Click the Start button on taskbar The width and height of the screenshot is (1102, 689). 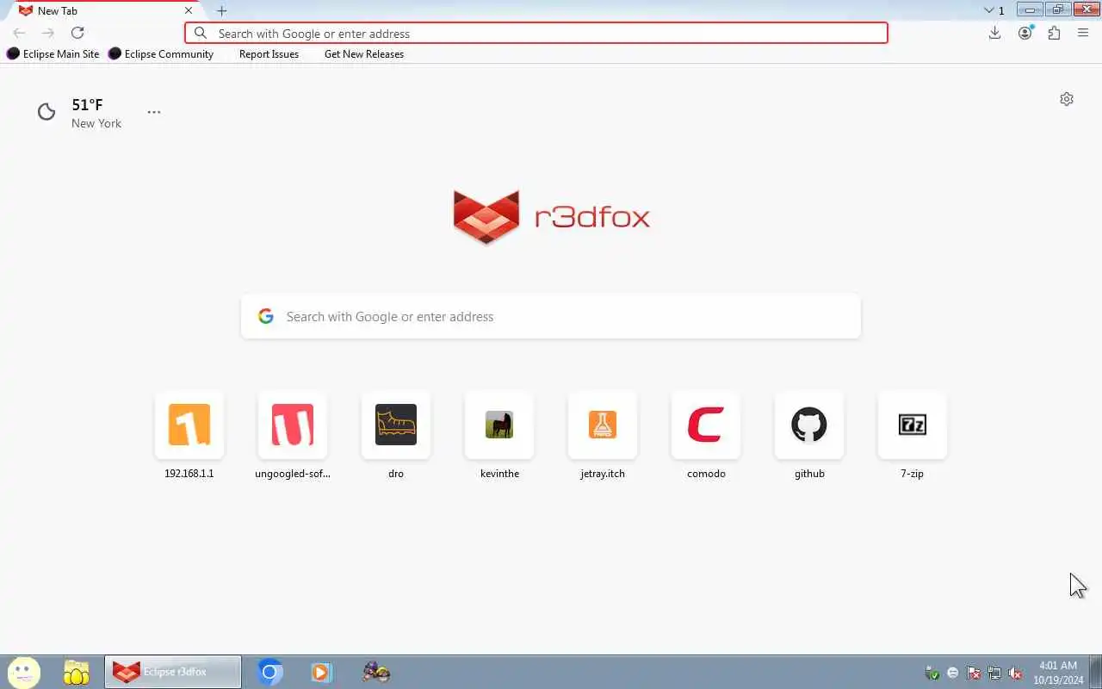(x=23, y=672)
